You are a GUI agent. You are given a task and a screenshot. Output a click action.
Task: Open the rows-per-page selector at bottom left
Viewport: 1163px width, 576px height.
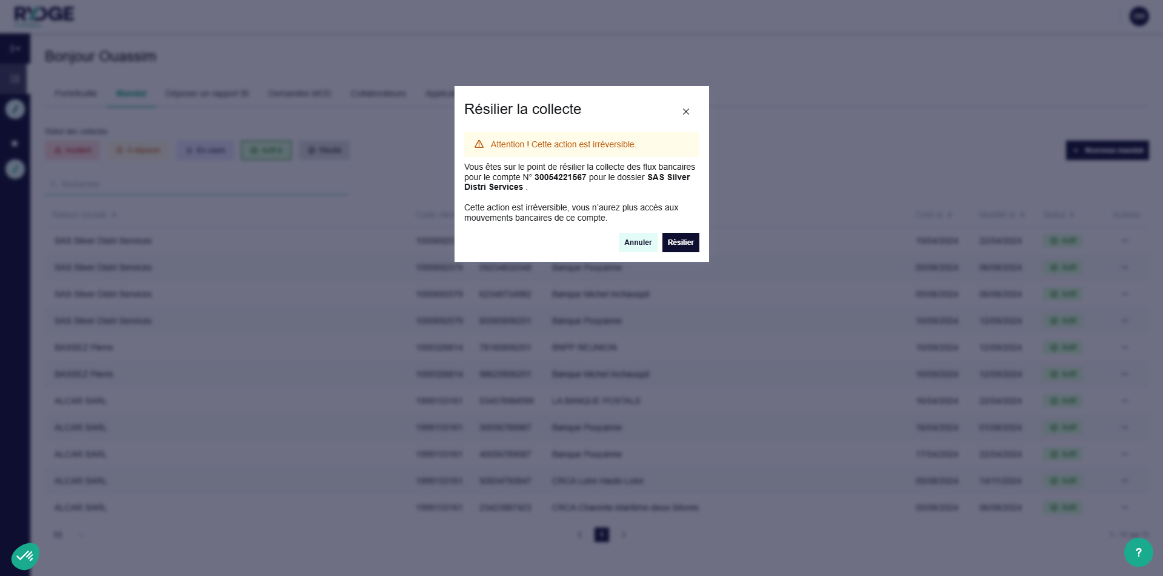click(x=69, y=535)
